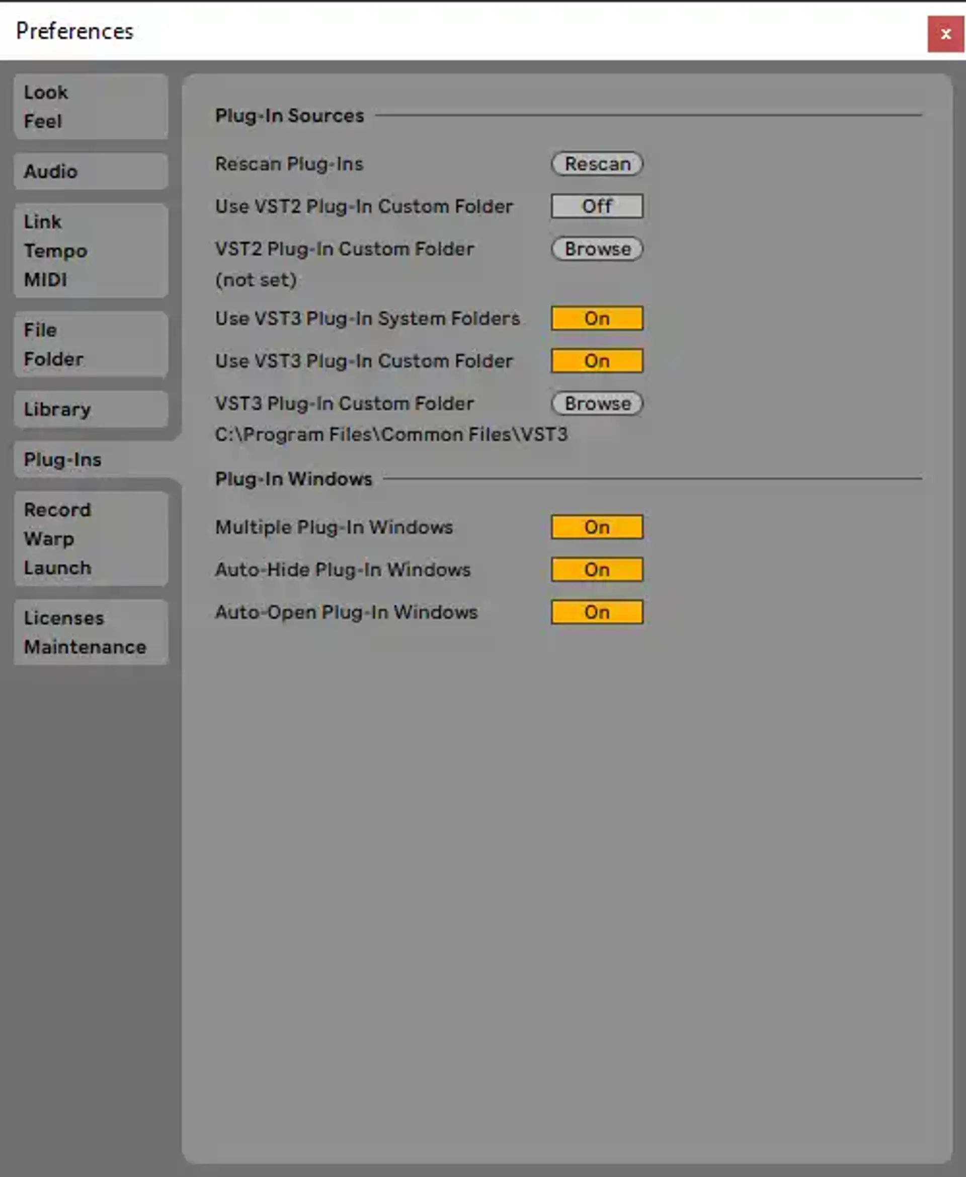Open the Licenses Maintenance tab
The height and width of the screenshot is (1177, 966).
tap(91, 633)
